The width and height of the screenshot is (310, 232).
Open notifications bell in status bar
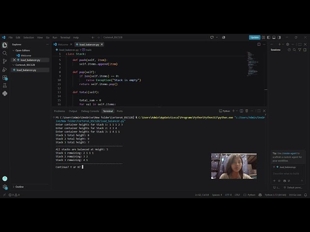point(306,195)
